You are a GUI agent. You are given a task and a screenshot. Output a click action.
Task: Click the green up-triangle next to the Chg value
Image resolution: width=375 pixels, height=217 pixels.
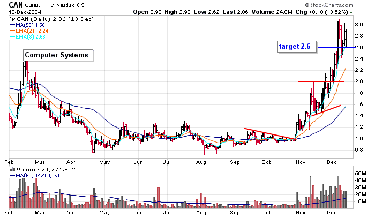tap(351, 12)
